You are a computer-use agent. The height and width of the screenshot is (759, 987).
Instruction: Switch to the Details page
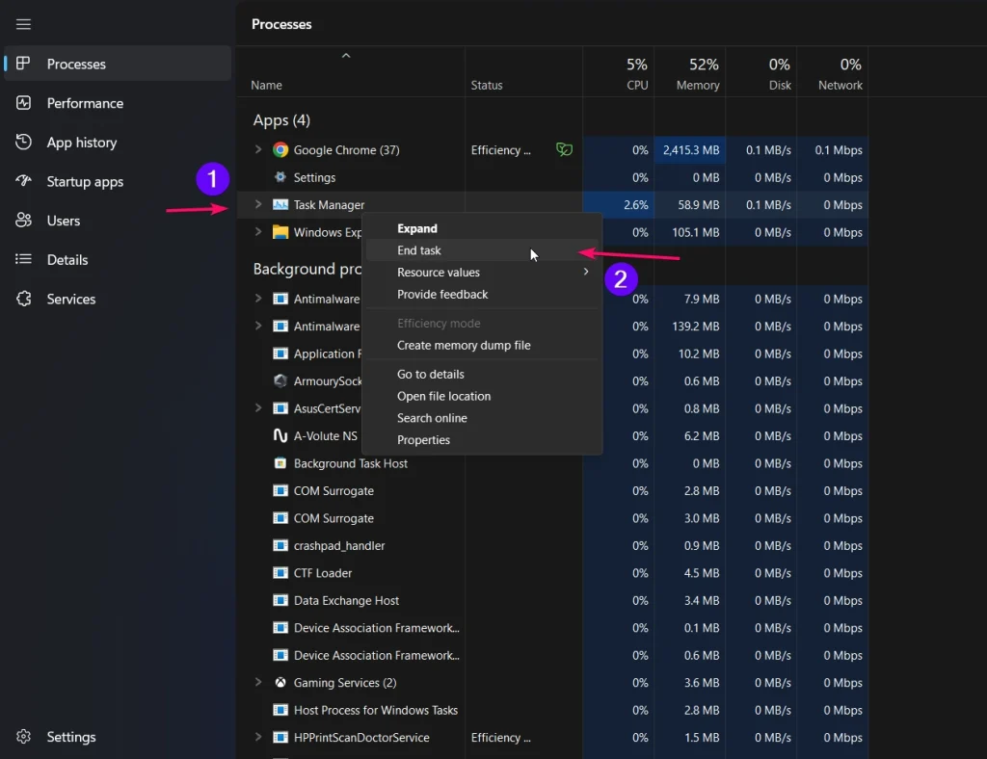(118, 259)
